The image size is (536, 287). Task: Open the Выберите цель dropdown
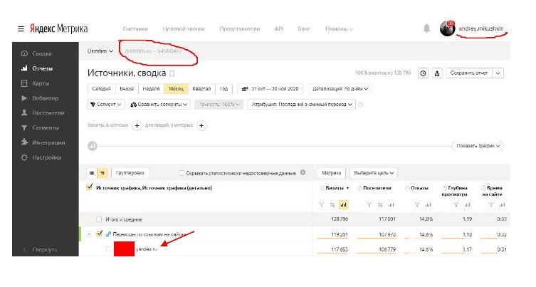tap(374, 173)
